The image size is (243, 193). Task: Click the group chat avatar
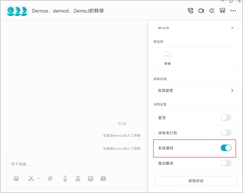17,11
